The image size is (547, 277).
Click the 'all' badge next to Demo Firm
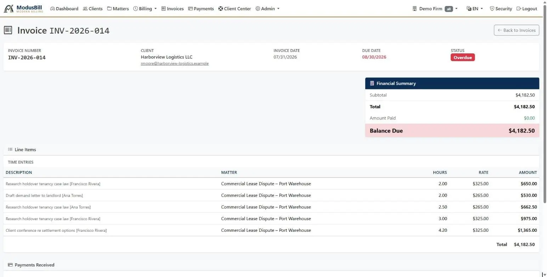pyautogui.click(x=449, y=9)
